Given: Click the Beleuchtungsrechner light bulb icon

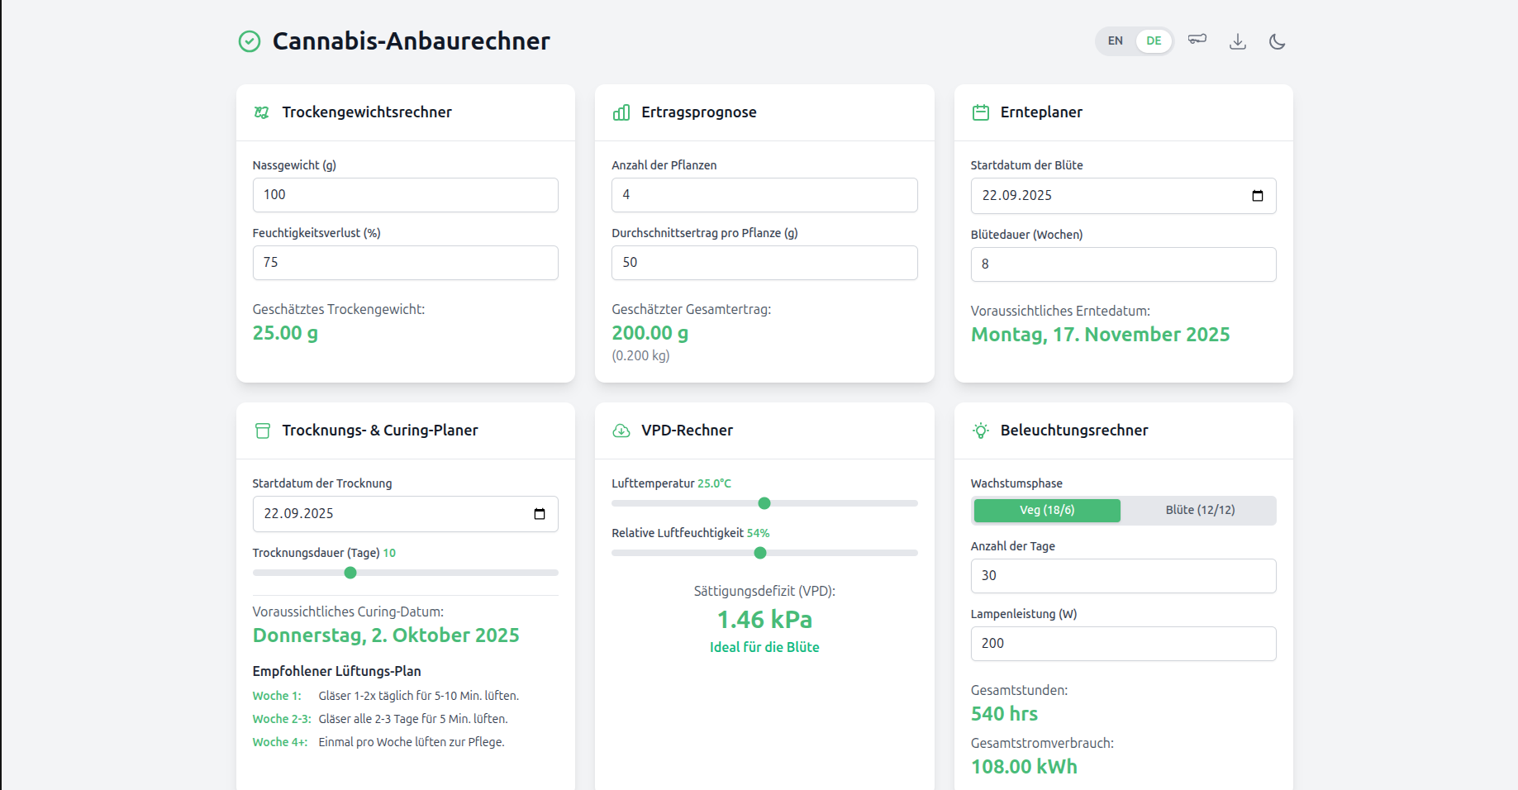Looking at the screenshot, I should click(981, 431).
